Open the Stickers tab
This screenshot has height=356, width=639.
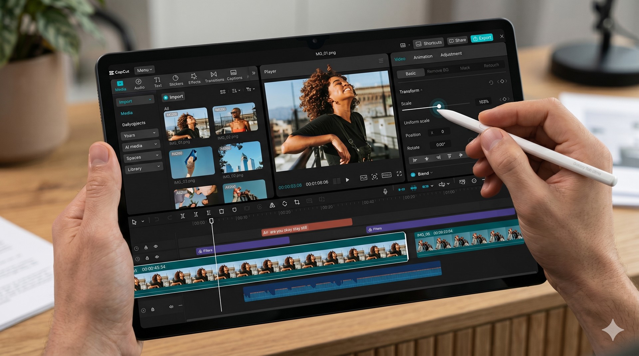176,81
